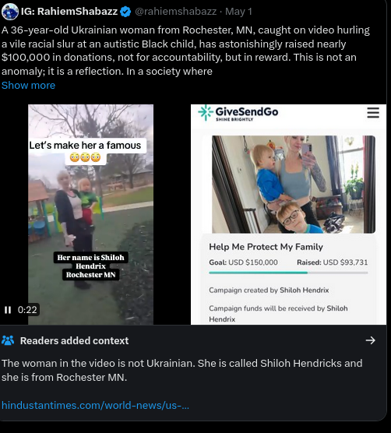Click the playground video thumbnail

click(90, 215)
